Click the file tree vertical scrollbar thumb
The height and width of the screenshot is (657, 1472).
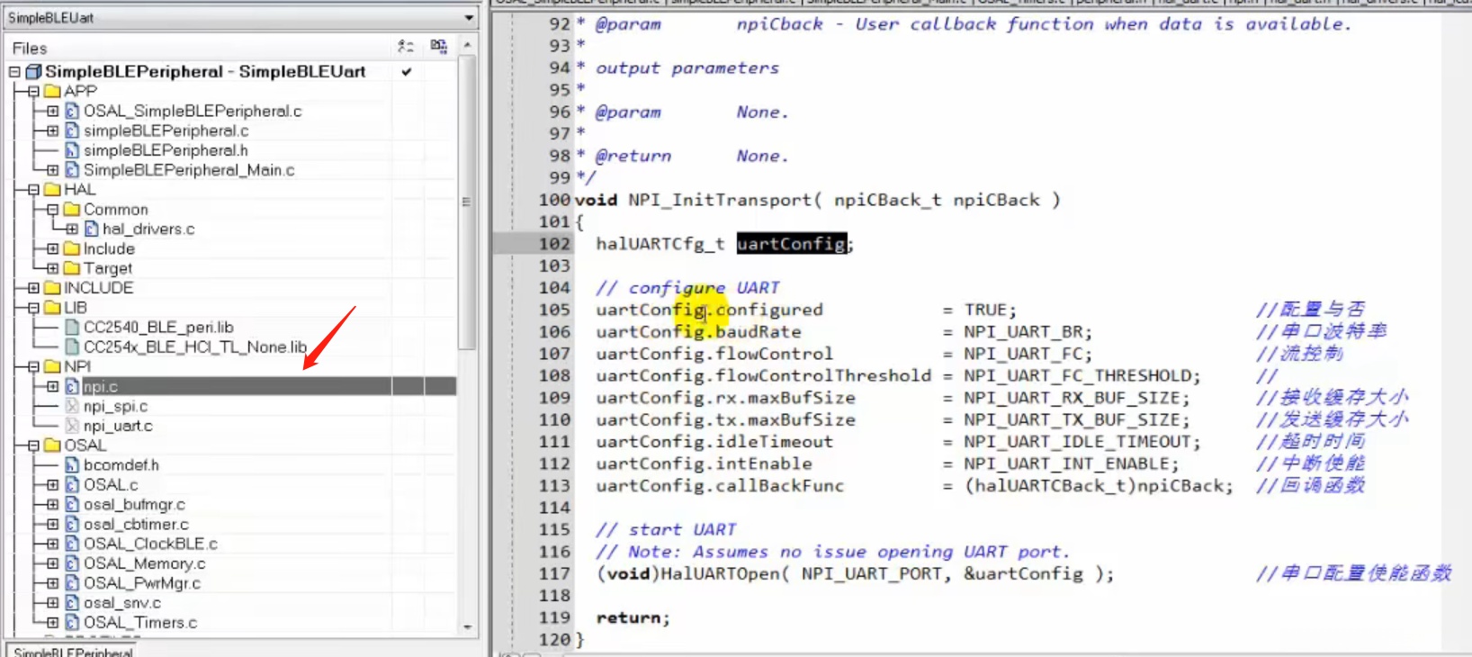tap(467, 202)
